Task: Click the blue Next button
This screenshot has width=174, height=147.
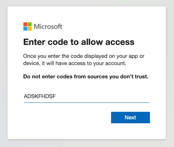Action: click(130, 118)
